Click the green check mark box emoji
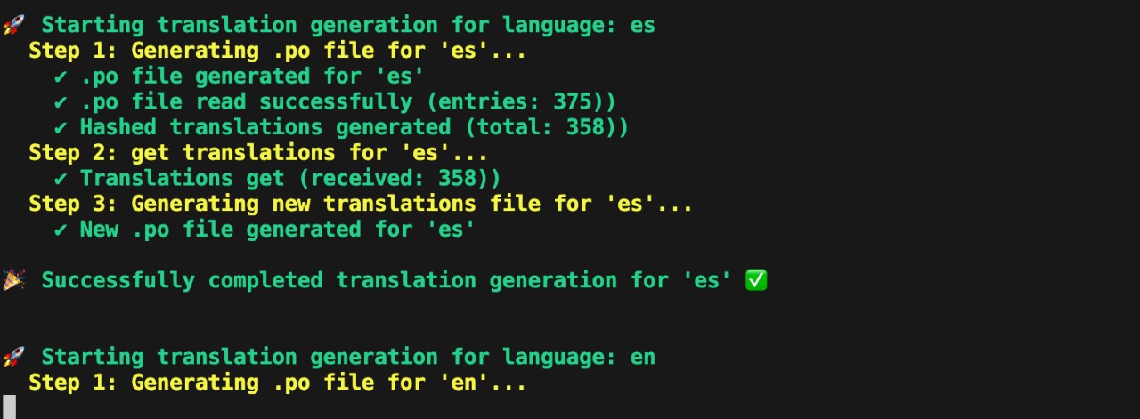Screen dimensions: 1140x419 coord(756,280)
